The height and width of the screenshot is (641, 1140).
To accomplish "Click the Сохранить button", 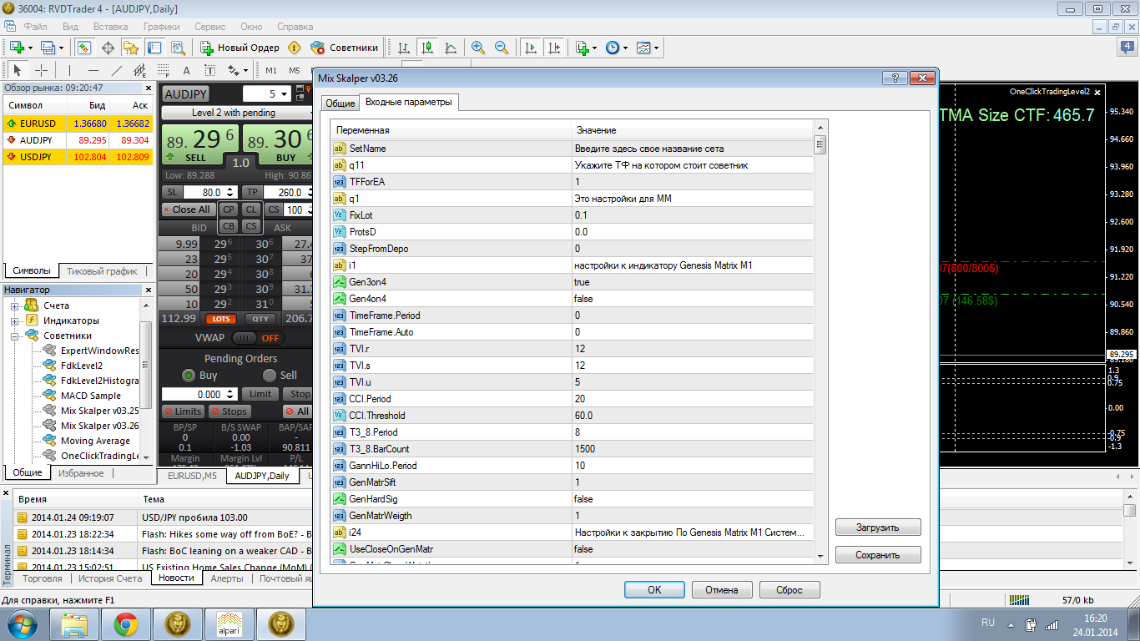I will pos(878,555).
